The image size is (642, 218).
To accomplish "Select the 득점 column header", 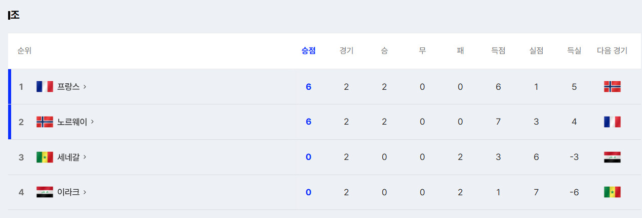I will click(x=498, y=50).
